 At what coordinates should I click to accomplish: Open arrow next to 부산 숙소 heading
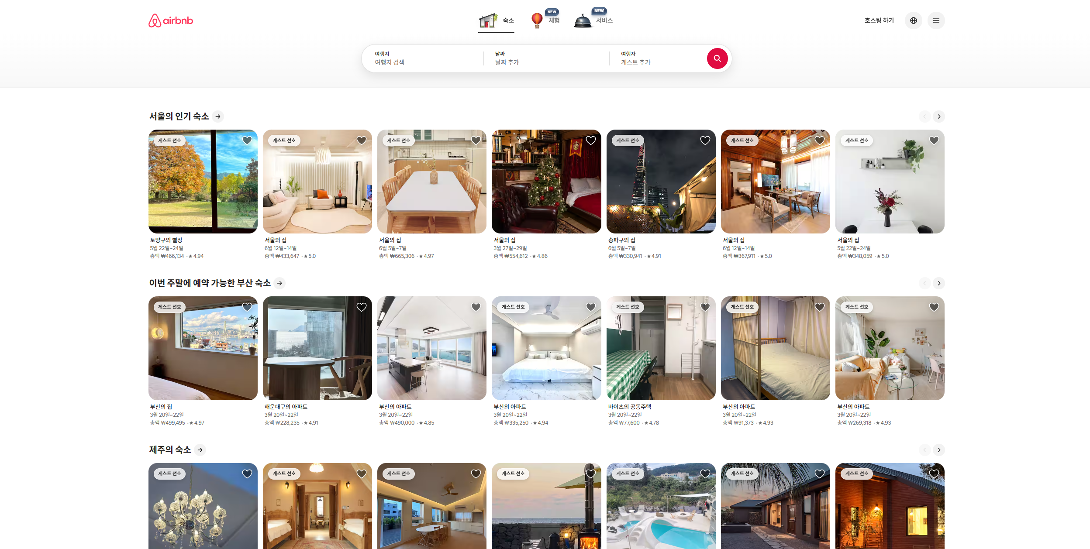coord(279,283)
